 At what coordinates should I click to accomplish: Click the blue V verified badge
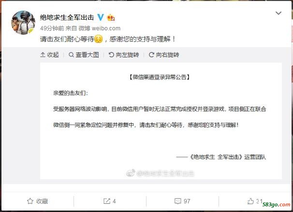pos(101,17)
